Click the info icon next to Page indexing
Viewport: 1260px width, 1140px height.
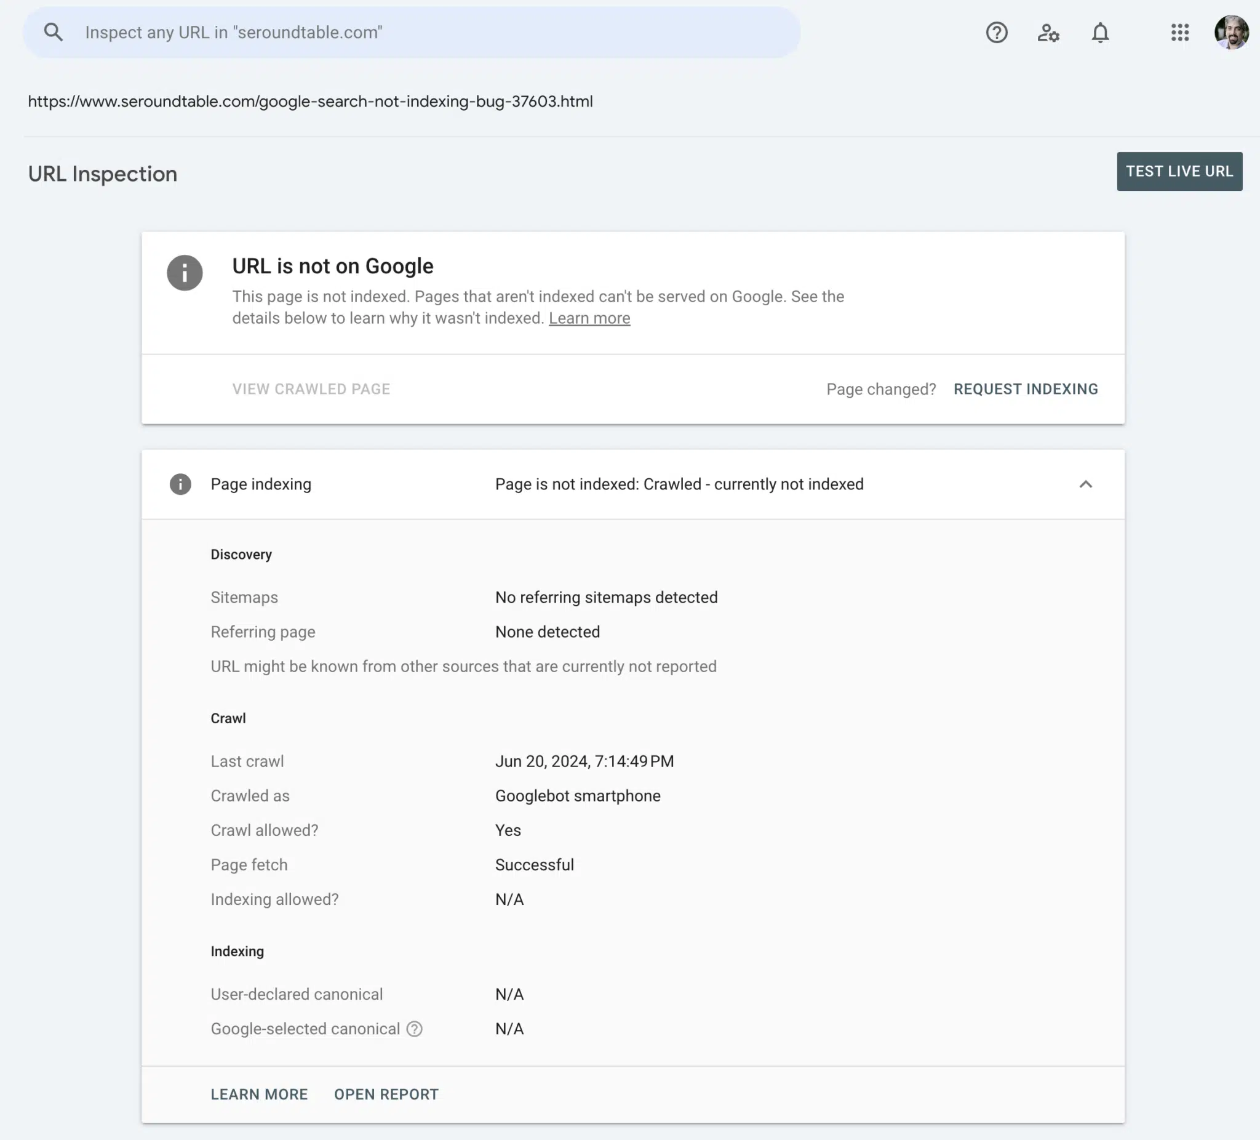(181, 484)
